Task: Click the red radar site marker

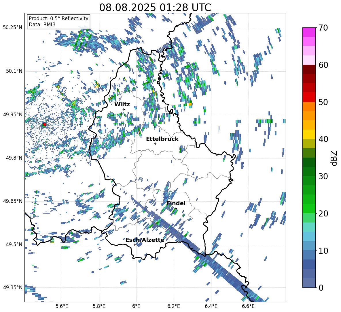Action: tap(45, 124)
